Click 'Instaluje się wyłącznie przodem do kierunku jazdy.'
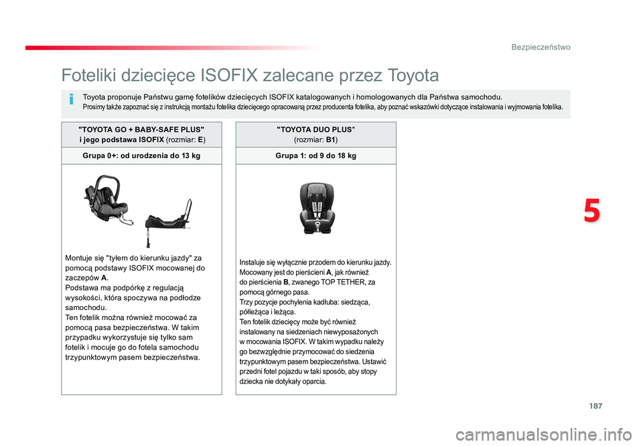Viewport: 643px width, 446px height. click(x=315, y=263)
